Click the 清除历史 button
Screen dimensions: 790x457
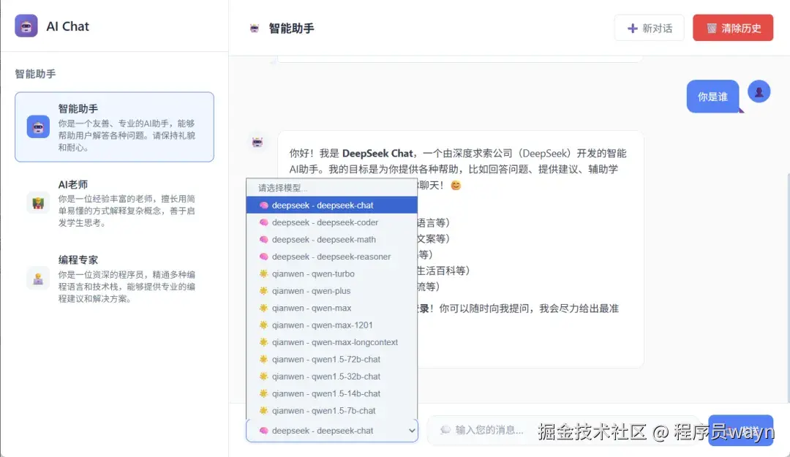click(733, 27)
